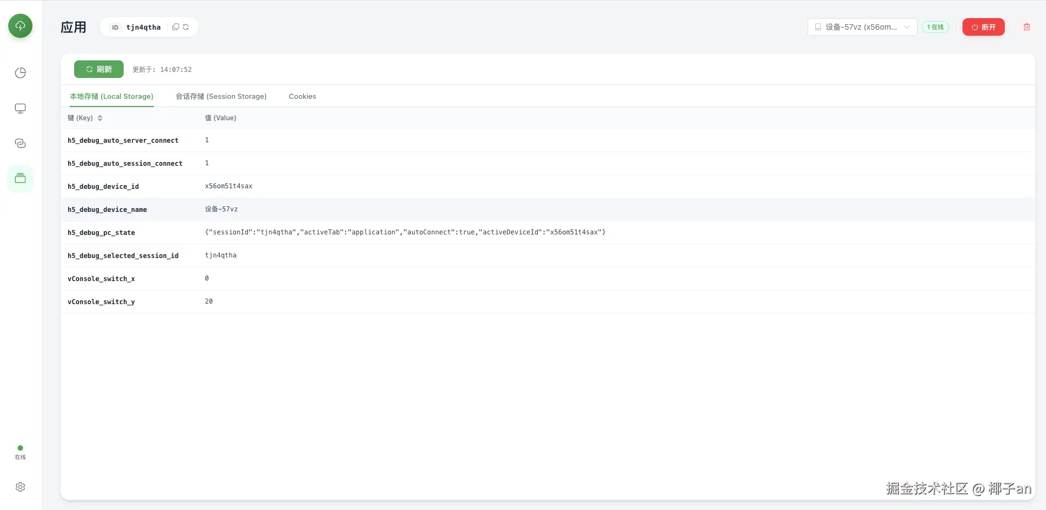This screenshot has height=510, width=1046.
Task: Switch to the Cookies tab
Action: pyautogui.click(x=302, y=97)
